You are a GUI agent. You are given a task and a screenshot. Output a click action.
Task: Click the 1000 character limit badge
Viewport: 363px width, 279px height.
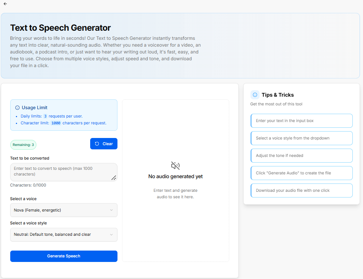click(56, 123)
